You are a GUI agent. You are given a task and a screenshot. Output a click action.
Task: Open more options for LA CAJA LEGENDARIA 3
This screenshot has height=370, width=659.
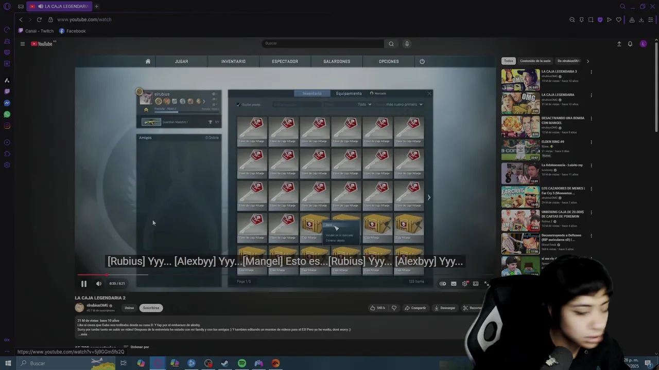[x=591, y=72]
